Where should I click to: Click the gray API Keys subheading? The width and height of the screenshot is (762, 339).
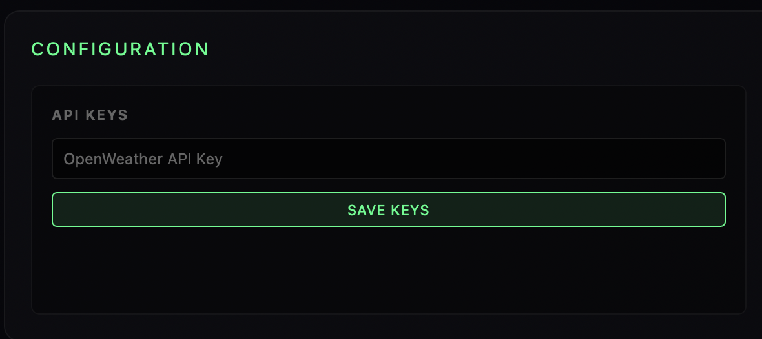pyautogui.click(x=90, y=115)
